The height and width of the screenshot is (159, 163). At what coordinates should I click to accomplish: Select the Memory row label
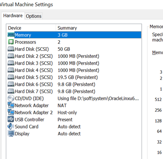click(x=23, y=35)
